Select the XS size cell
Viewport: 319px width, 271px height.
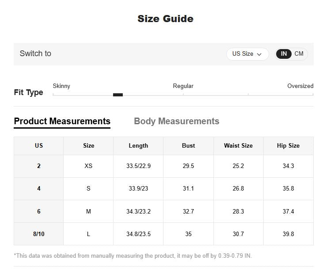coord(88,166)
